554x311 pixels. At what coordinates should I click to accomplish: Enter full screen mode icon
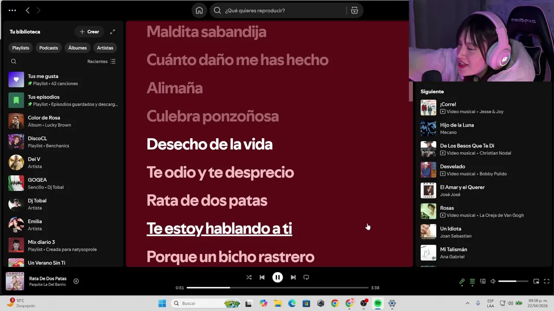pos(547,281)
